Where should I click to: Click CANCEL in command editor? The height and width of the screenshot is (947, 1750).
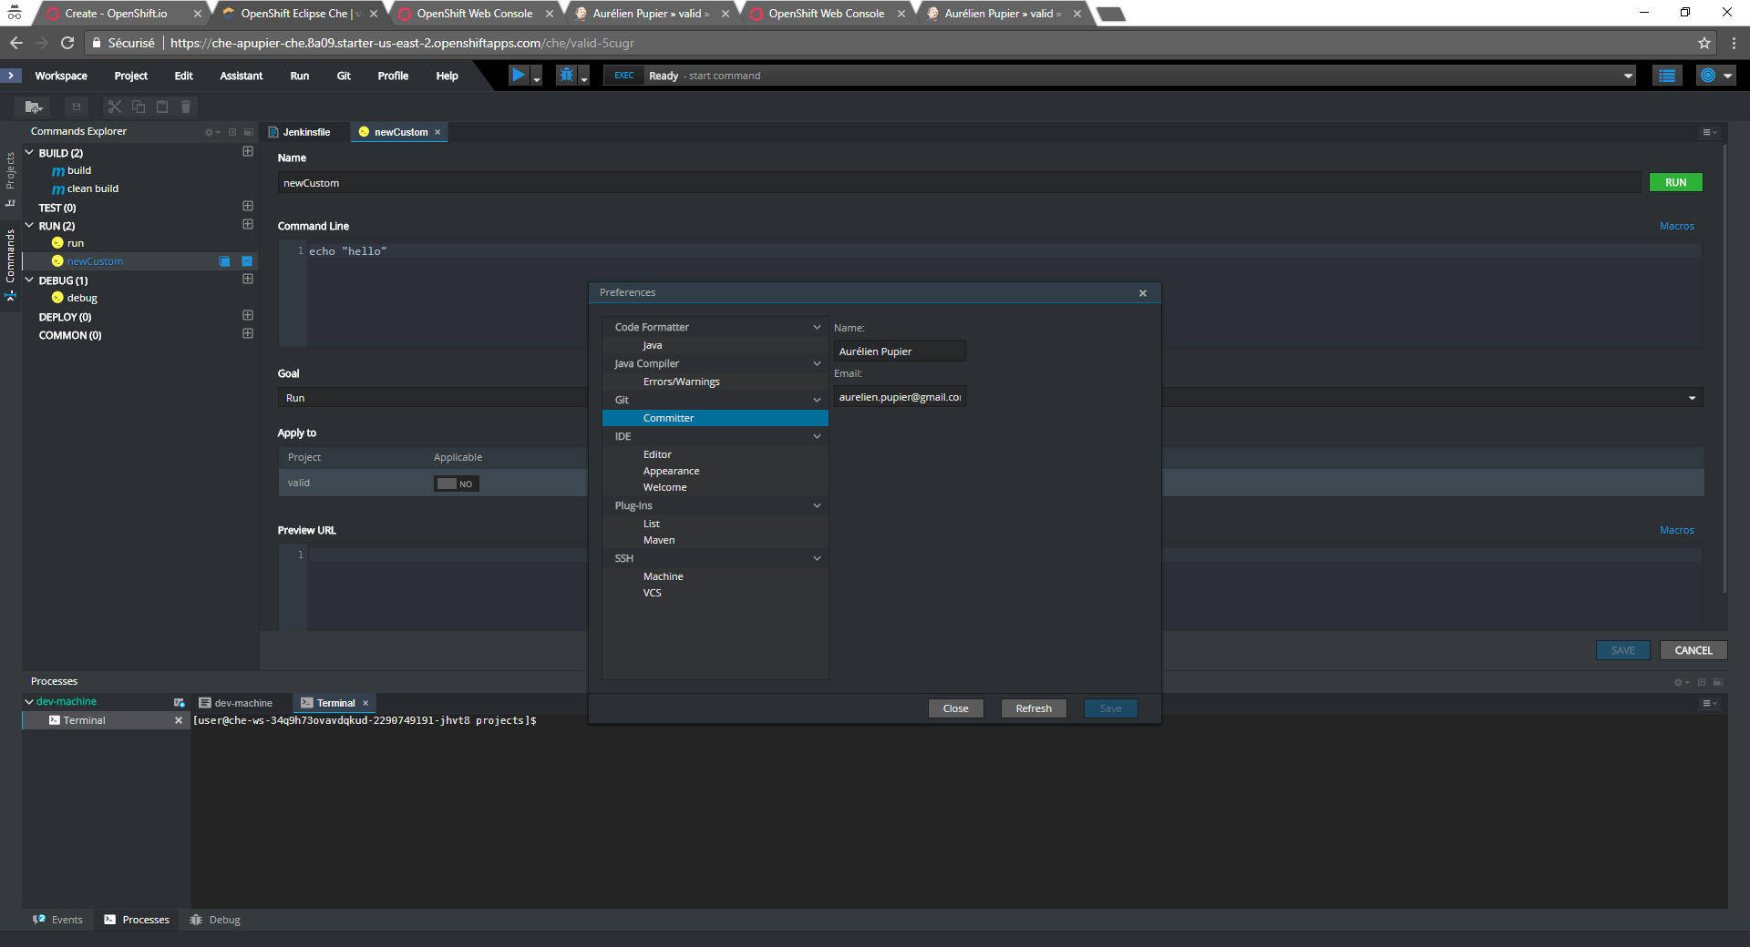click(1693, 650)
